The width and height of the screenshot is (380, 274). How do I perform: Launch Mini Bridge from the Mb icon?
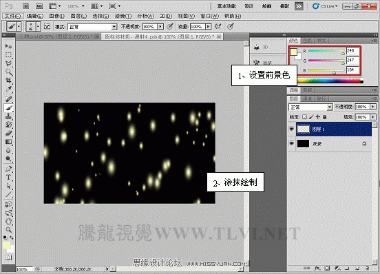point(39,6)
